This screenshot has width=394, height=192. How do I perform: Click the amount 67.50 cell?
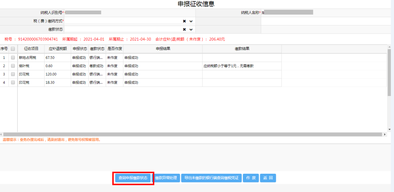click(58, 58)
